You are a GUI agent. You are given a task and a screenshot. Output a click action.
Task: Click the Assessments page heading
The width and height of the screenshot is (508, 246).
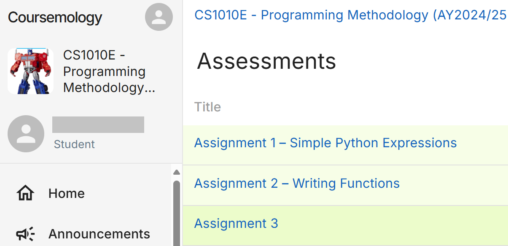(266, 61)
